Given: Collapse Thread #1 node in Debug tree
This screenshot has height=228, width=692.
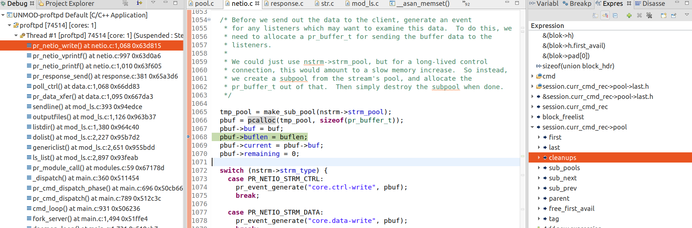Looking at the screenshot, I should coord(16,36).
